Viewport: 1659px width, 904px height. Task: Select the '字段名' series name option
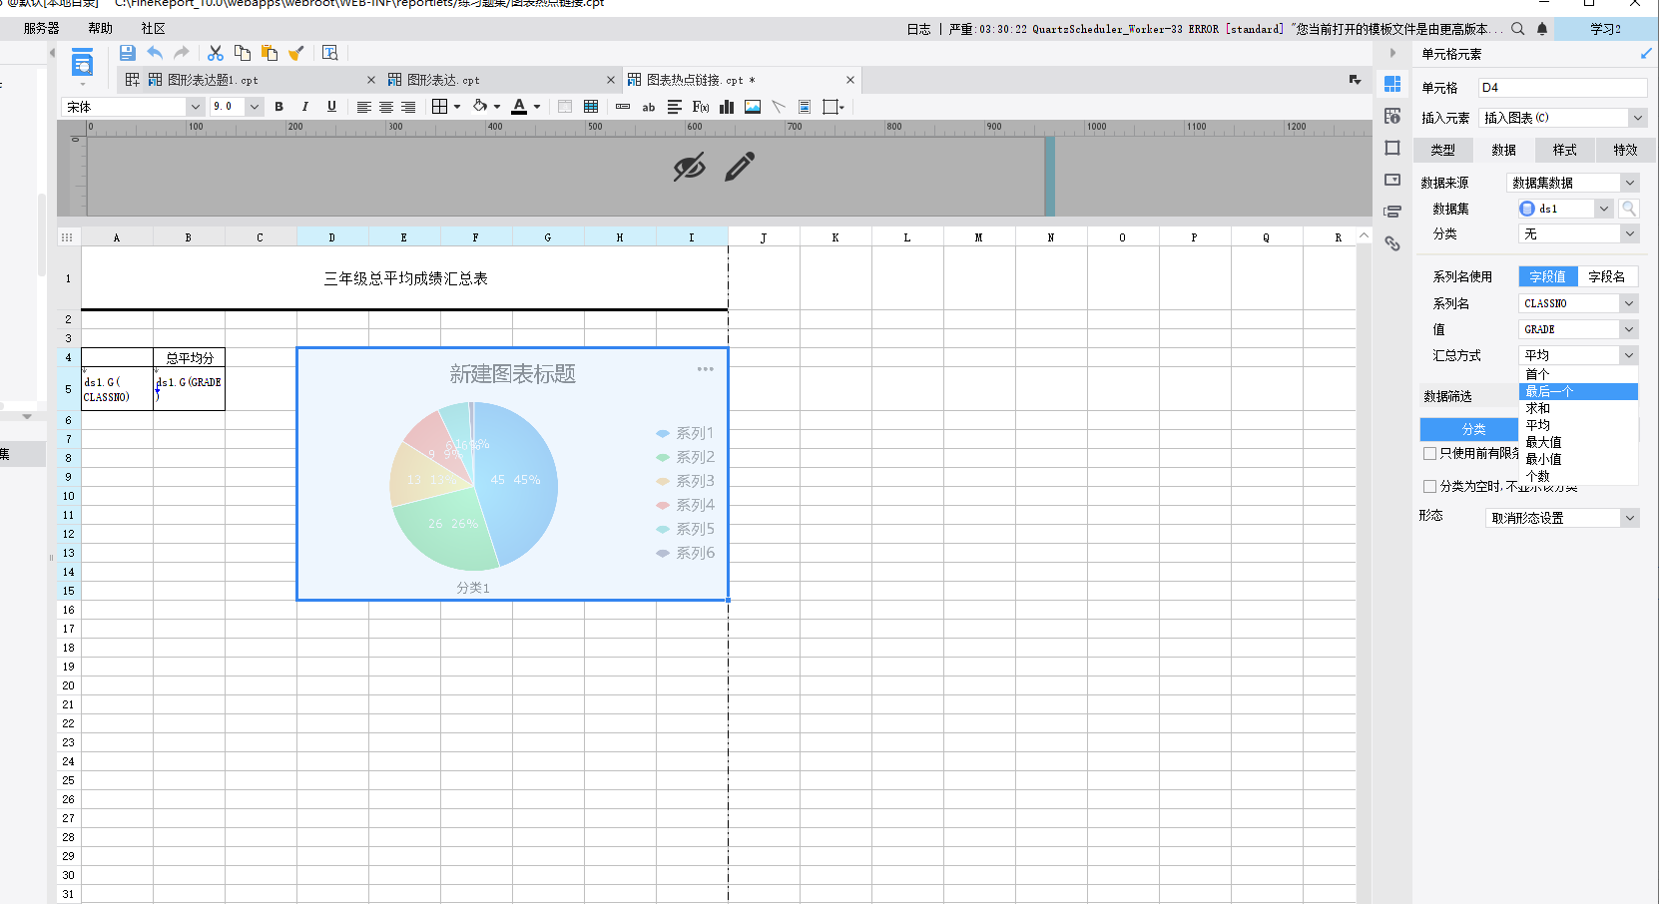[1607, 276]
